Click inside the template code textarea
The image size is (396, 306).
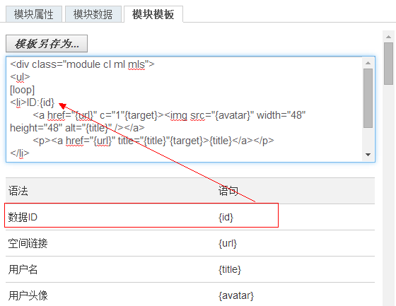point(190,109)
